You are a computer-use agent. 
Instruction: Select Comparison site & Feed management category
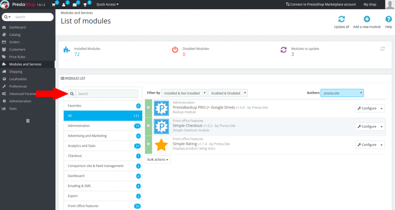(103, 166)
